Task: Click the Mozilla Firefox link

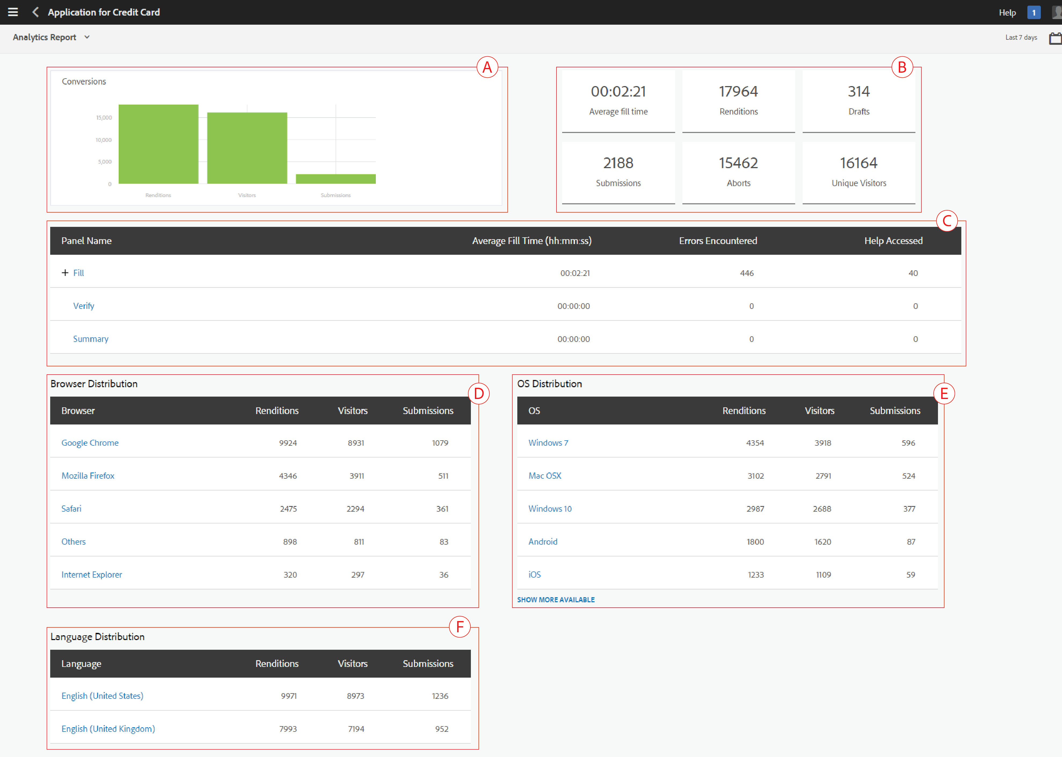Action: [88, 475]
